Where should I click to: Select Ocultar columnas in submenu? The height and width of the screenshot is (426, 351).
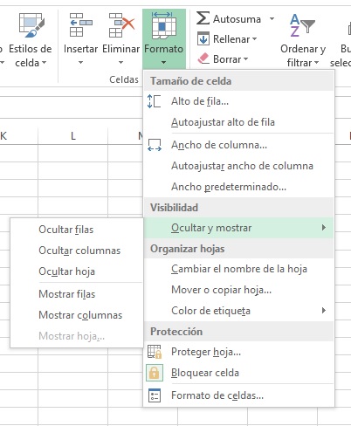(x=77, y=251)
